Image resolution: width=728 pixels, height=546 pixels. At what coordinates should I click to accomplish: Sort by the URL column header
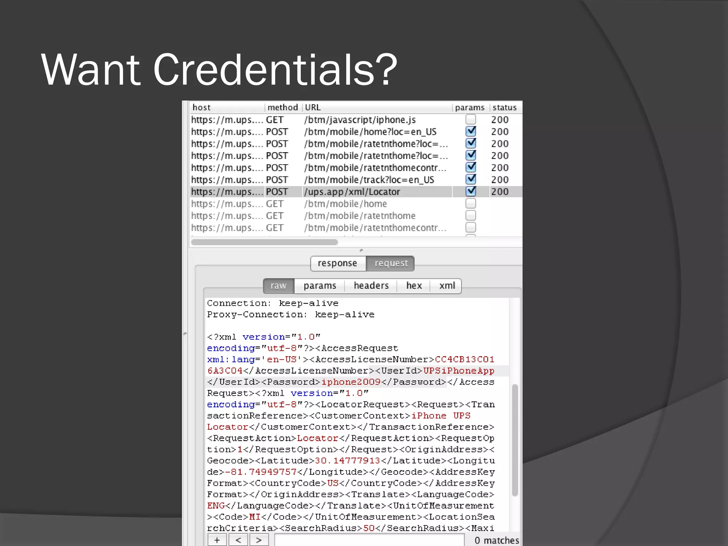click(x=377, y=107)
